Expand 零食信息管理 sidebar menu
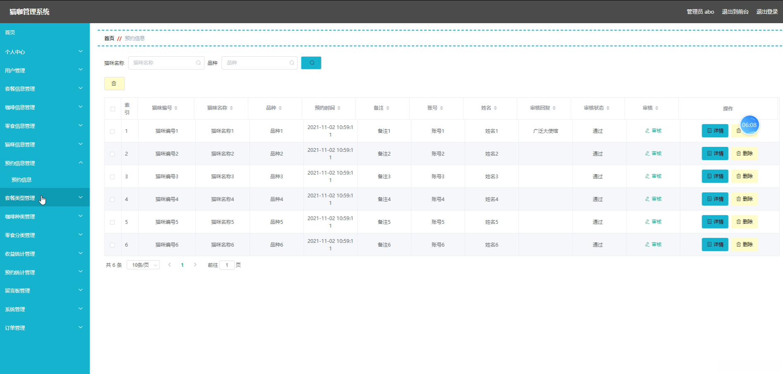Screen dimensions: 783x374 coord(45,126)
